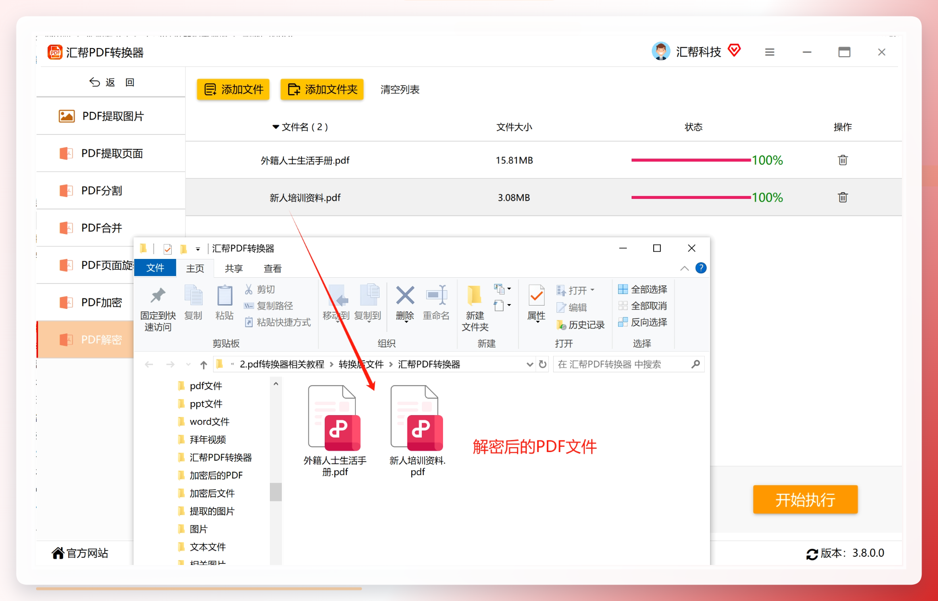Click 反向选择 in ribbon
Viewport: 938px width, 601px height.
click(643, 322)
